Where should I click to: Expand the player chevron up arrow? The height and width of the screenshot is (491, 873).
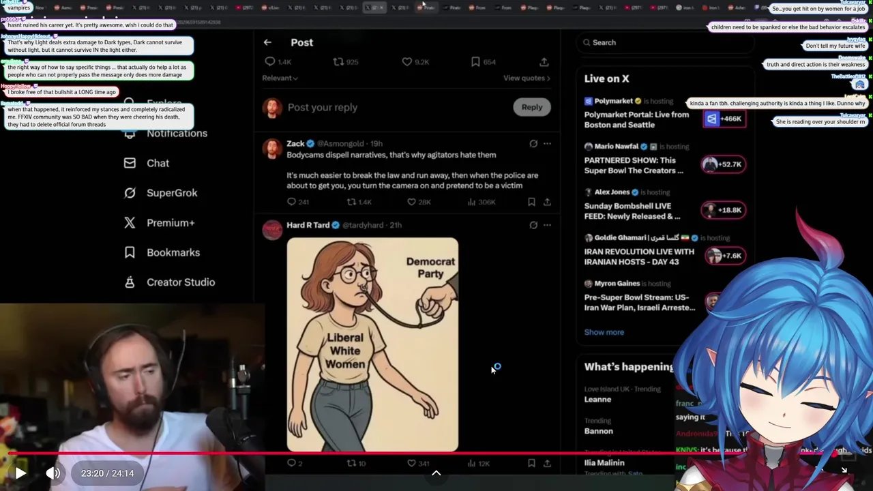[436, 473]
